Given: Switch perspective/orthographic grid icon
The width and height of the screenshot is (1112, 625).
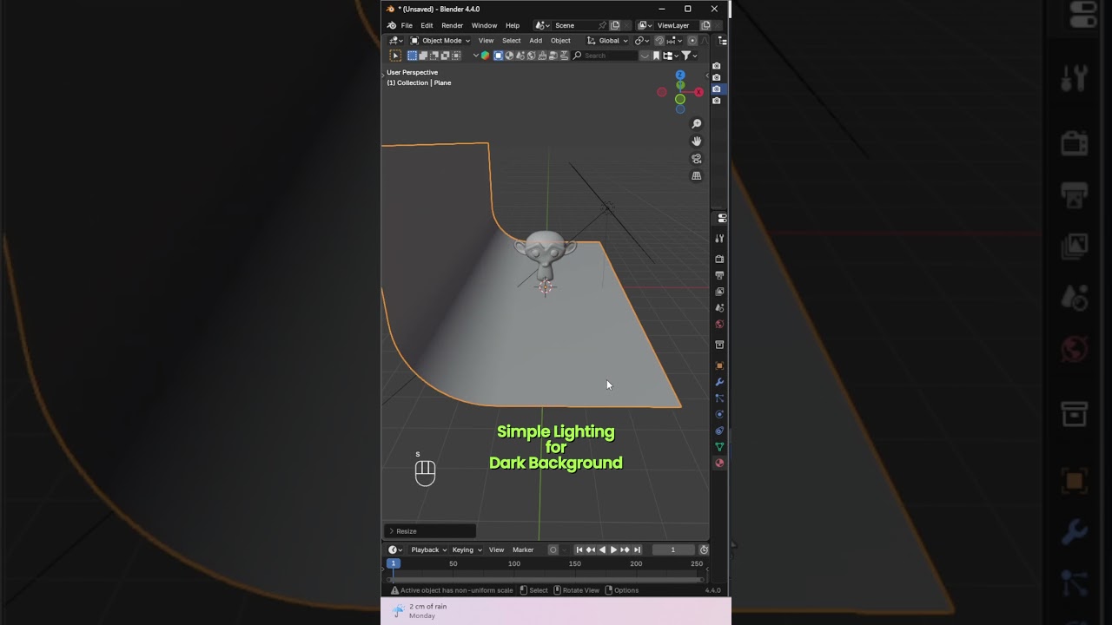Looking at the screenshot, I should click(x=697, y=176).
